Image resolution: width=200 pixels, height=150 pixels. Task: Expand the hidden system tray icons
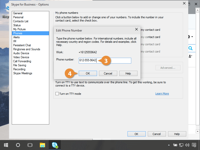169,145
